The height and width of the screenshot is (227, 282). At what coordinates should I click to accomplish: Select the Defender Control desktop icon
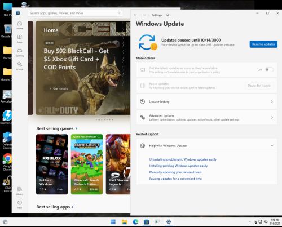point(7,140)
